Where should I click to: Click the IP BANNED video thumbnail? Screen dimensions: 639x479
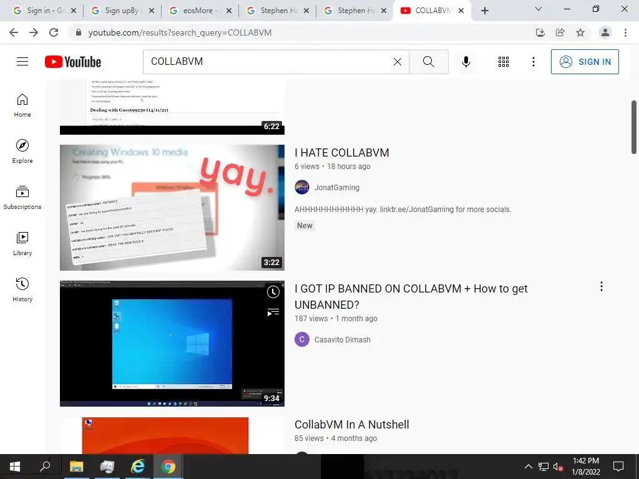point(172,344)
